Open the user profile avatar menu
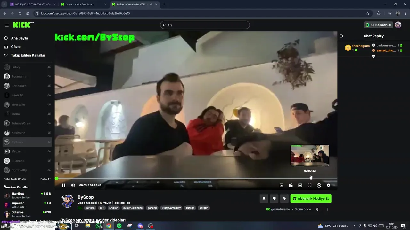The height and width of the screenshot is (230, 410). 398,25
